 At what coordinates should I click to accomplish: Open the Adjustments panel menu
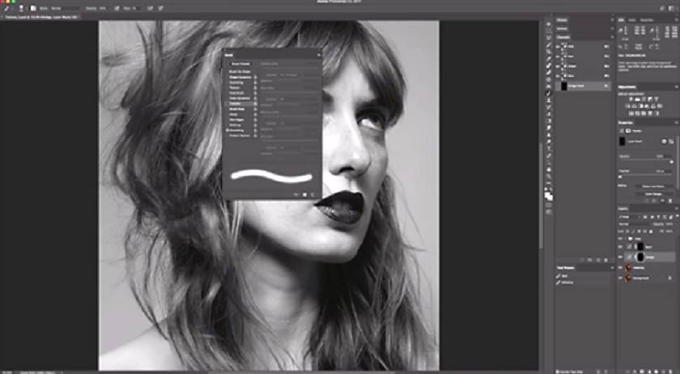[x=677, y=87]
